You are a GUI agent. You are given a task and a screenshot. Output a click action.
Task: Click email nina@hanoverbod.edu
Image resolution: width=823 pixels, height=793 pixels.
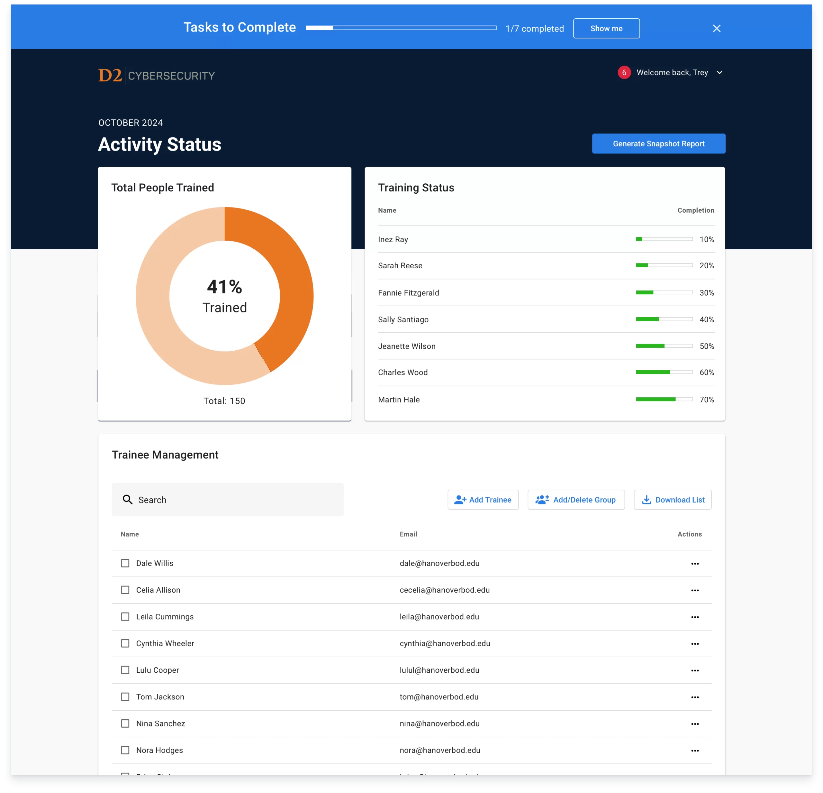(439, 723)
